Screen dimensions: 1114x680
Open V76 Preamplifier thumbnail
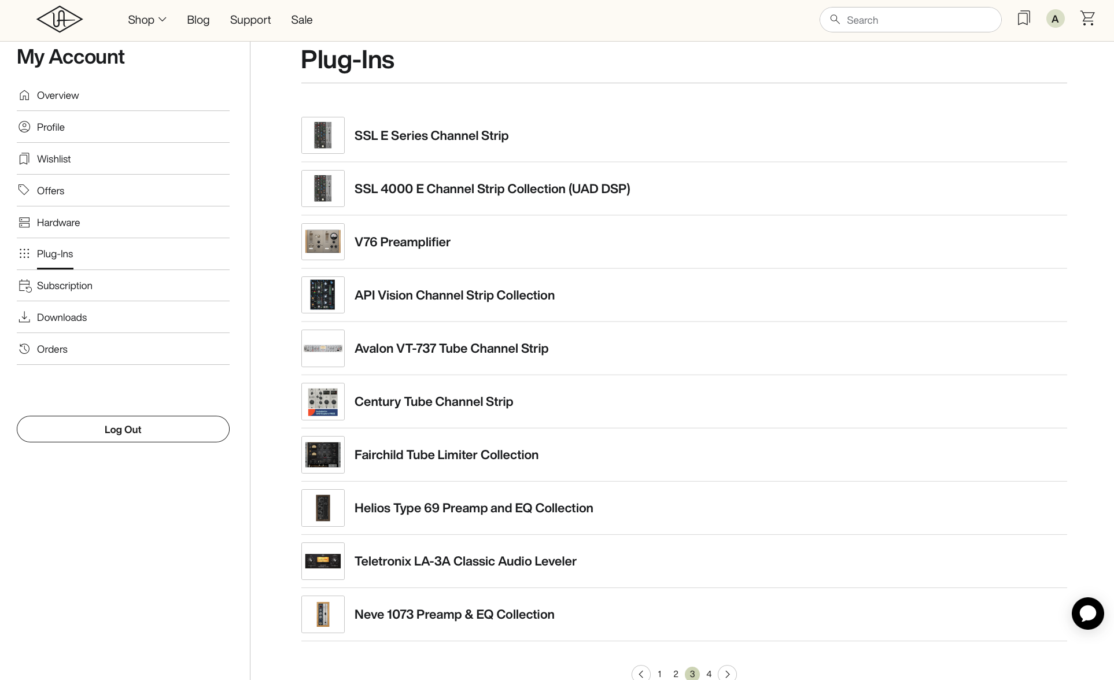click(x=323, y=242)
